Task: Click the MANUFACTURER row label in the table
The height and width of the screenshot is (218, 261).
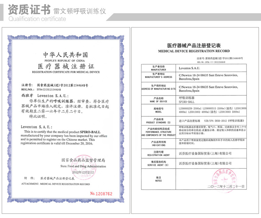Action: coord(158,69)
